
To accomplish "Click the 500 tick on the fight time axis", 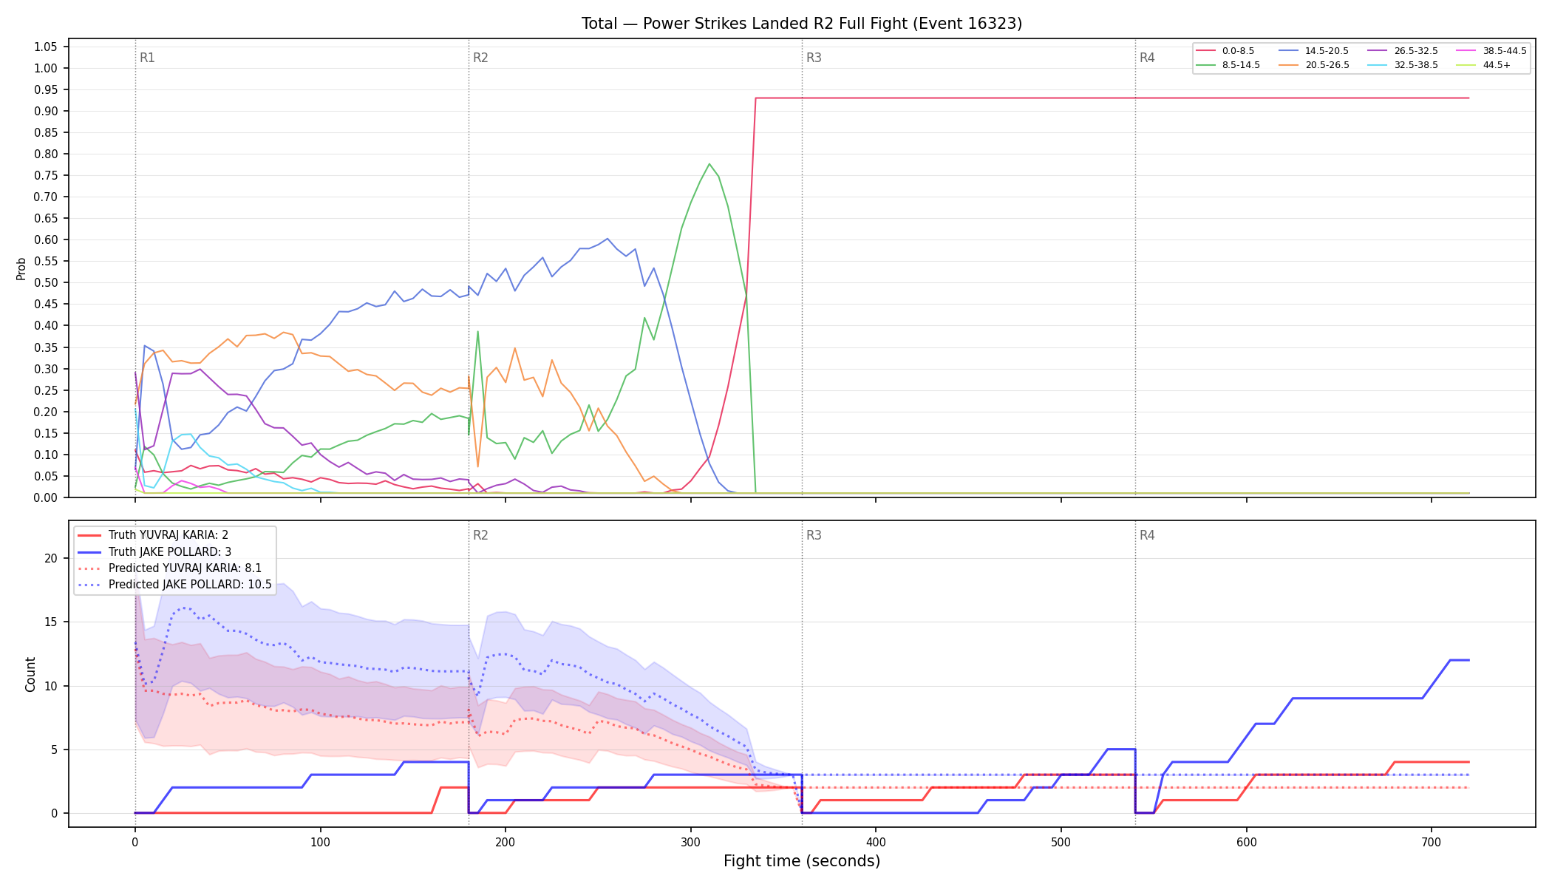I will [x=1061, y=842].
